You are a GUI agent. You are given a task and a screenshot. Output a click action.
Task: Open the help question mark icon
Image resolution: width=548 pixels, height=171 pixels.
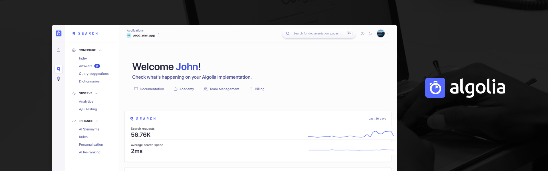(362, 33)
